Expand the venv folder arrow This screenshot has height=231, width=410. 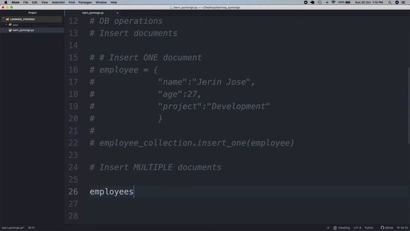[x=6, y=24]
